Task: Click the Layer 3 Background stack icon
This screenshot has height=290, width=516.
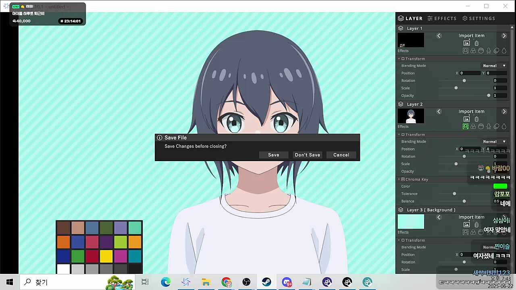Action: coord(401,210)
